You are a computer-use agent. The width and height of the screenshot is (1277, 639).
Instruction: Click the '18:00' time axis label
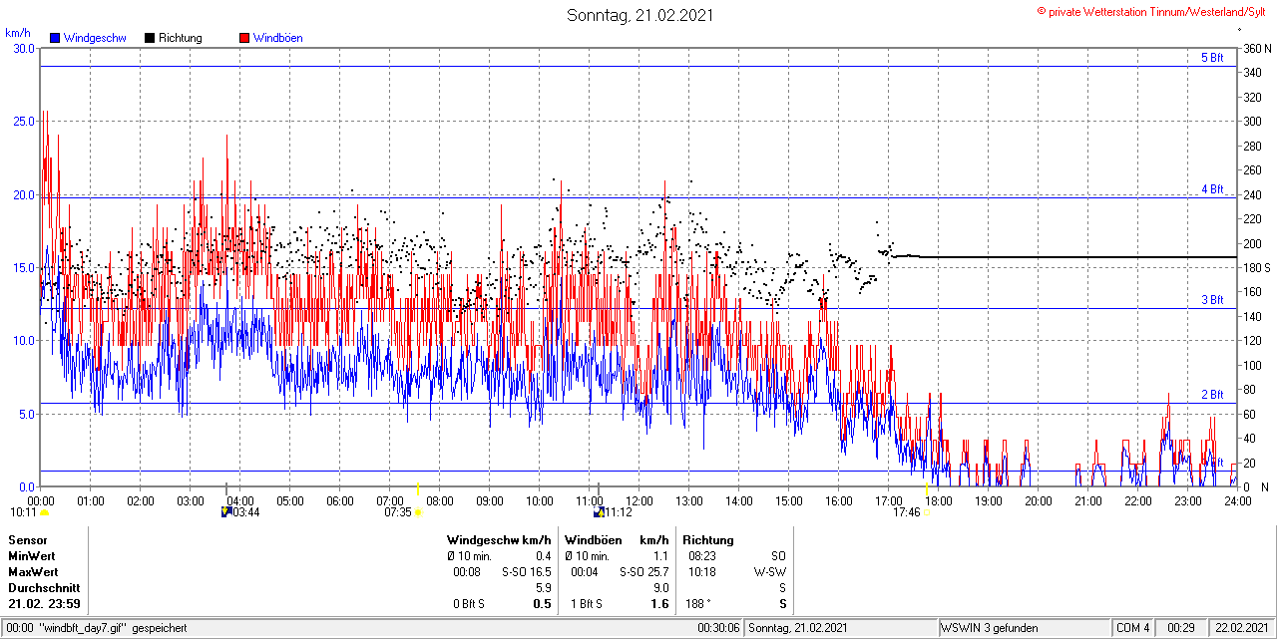tap(938, 500)
